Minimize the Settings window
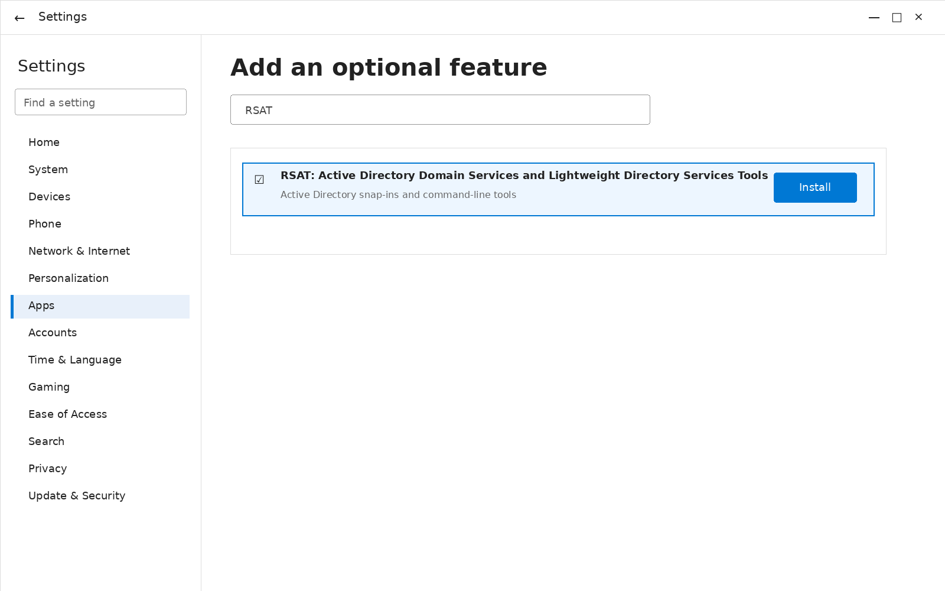 874,18
